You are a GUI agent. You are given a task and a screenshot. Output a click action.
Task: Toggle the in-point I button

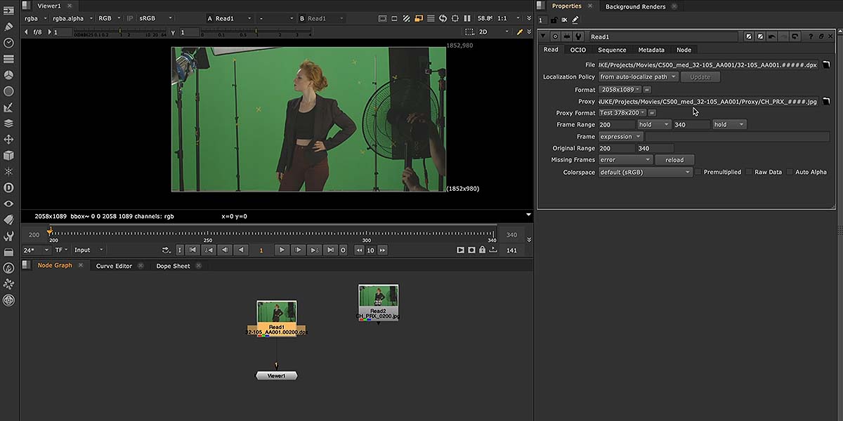point(179,250)
